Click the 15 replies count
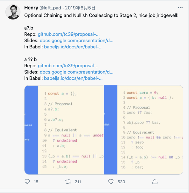189x193 pixels. 36,182
